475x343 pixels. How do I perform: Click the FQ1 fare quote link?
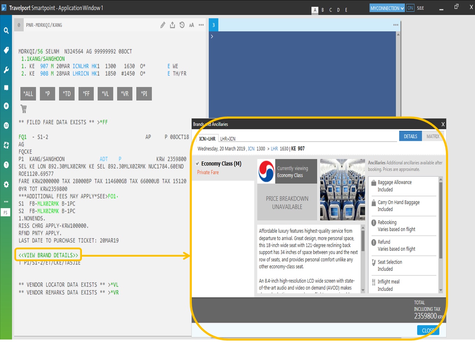(22, 137)
